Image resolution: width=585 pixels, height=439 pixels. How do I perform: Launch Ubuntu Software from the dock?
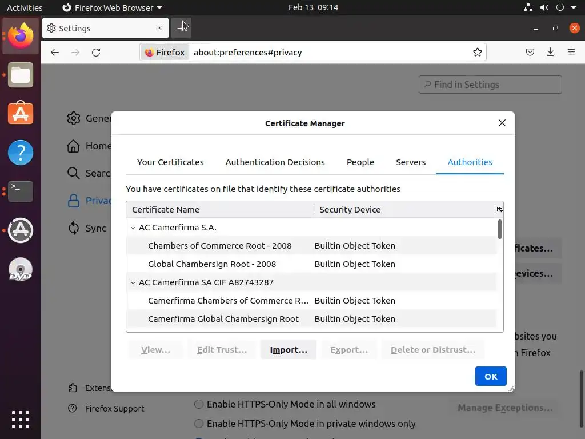pos(21,114)
